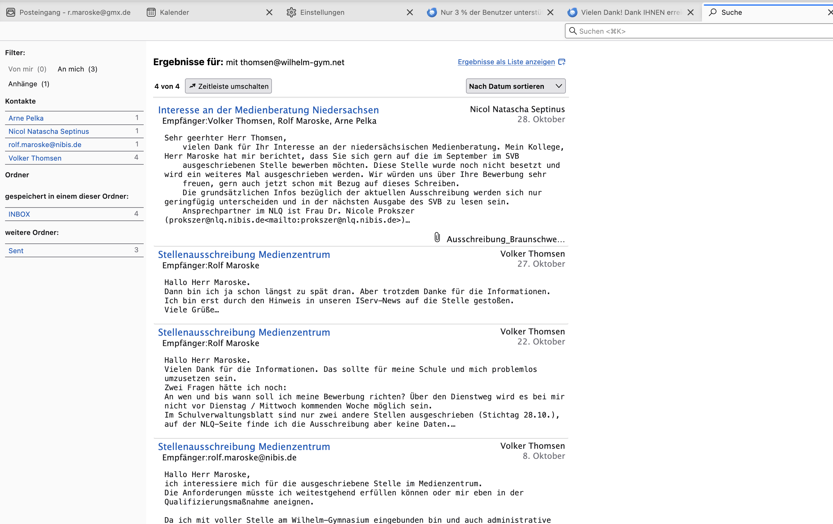Click Thunderbird icon on 'Vielen Dank' tab
The image size is (833, 524).
coord(572,13)
